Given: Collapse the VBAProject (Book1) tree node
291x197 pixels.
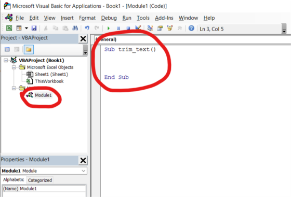Looking at the screenshot, I should [x=6, y=60].
